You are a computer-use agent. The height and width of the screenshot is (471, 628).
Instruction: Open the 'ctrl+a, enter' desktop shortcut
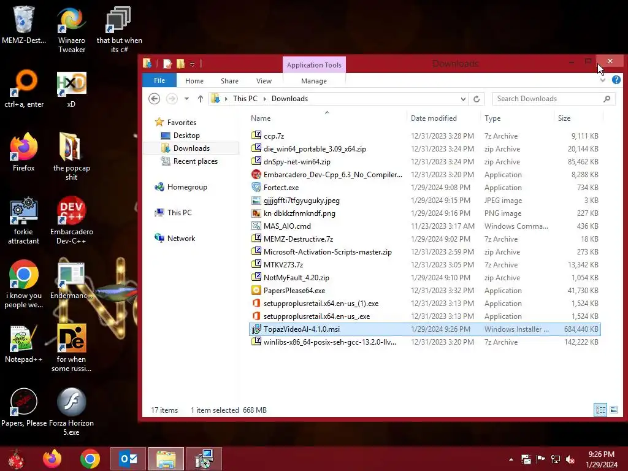point(24,88)
